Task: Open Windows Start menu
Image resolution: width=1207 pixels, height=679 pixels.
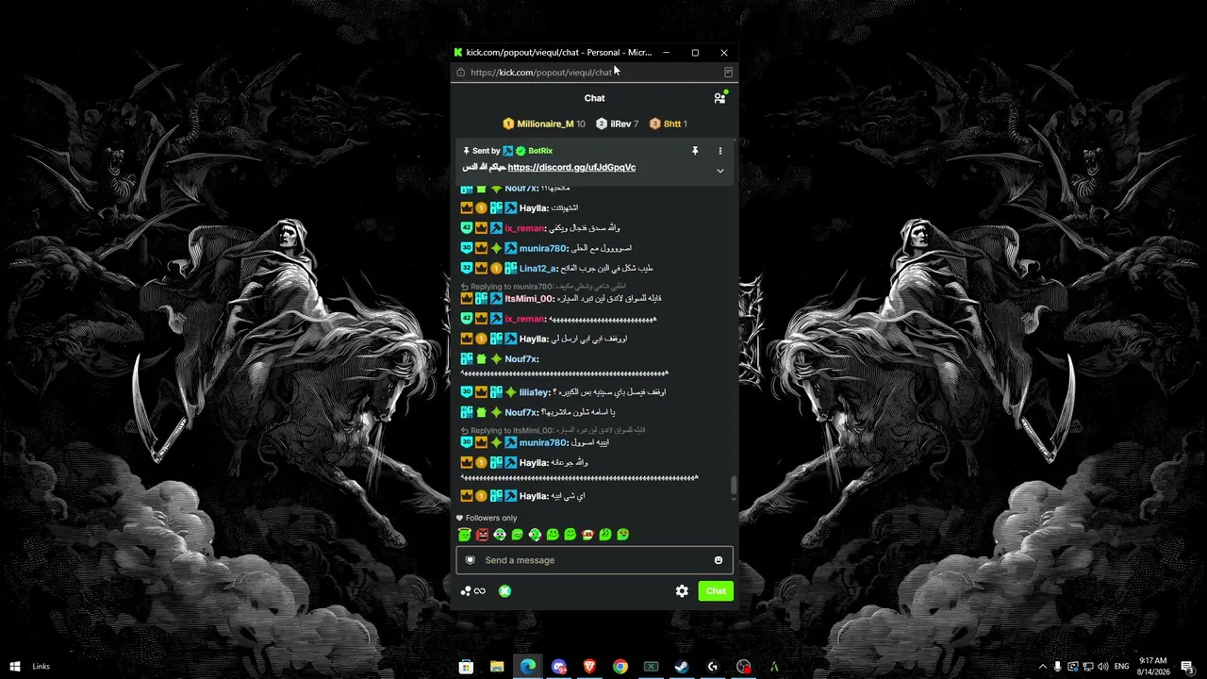Action: pyautogui.click(x=15, y=667)
